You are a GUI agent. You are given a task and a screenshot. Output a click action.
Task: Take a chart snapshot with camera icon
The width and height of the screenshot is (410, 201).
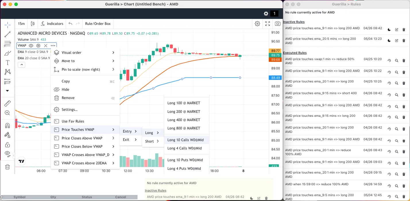[277, 24]
